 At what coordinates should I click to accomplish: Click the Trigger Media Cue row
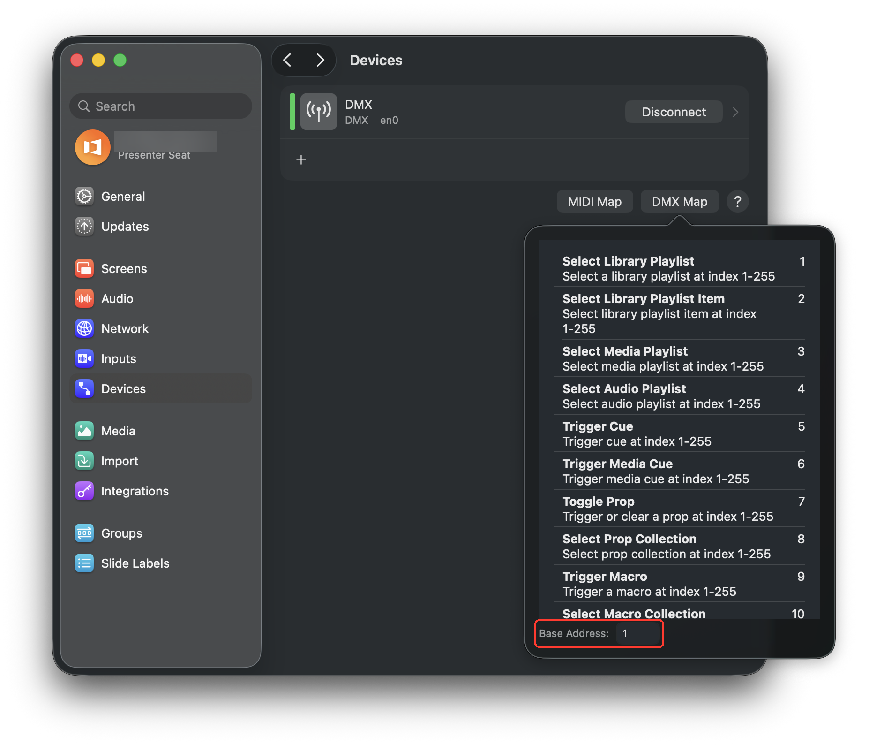pos(680,471)
